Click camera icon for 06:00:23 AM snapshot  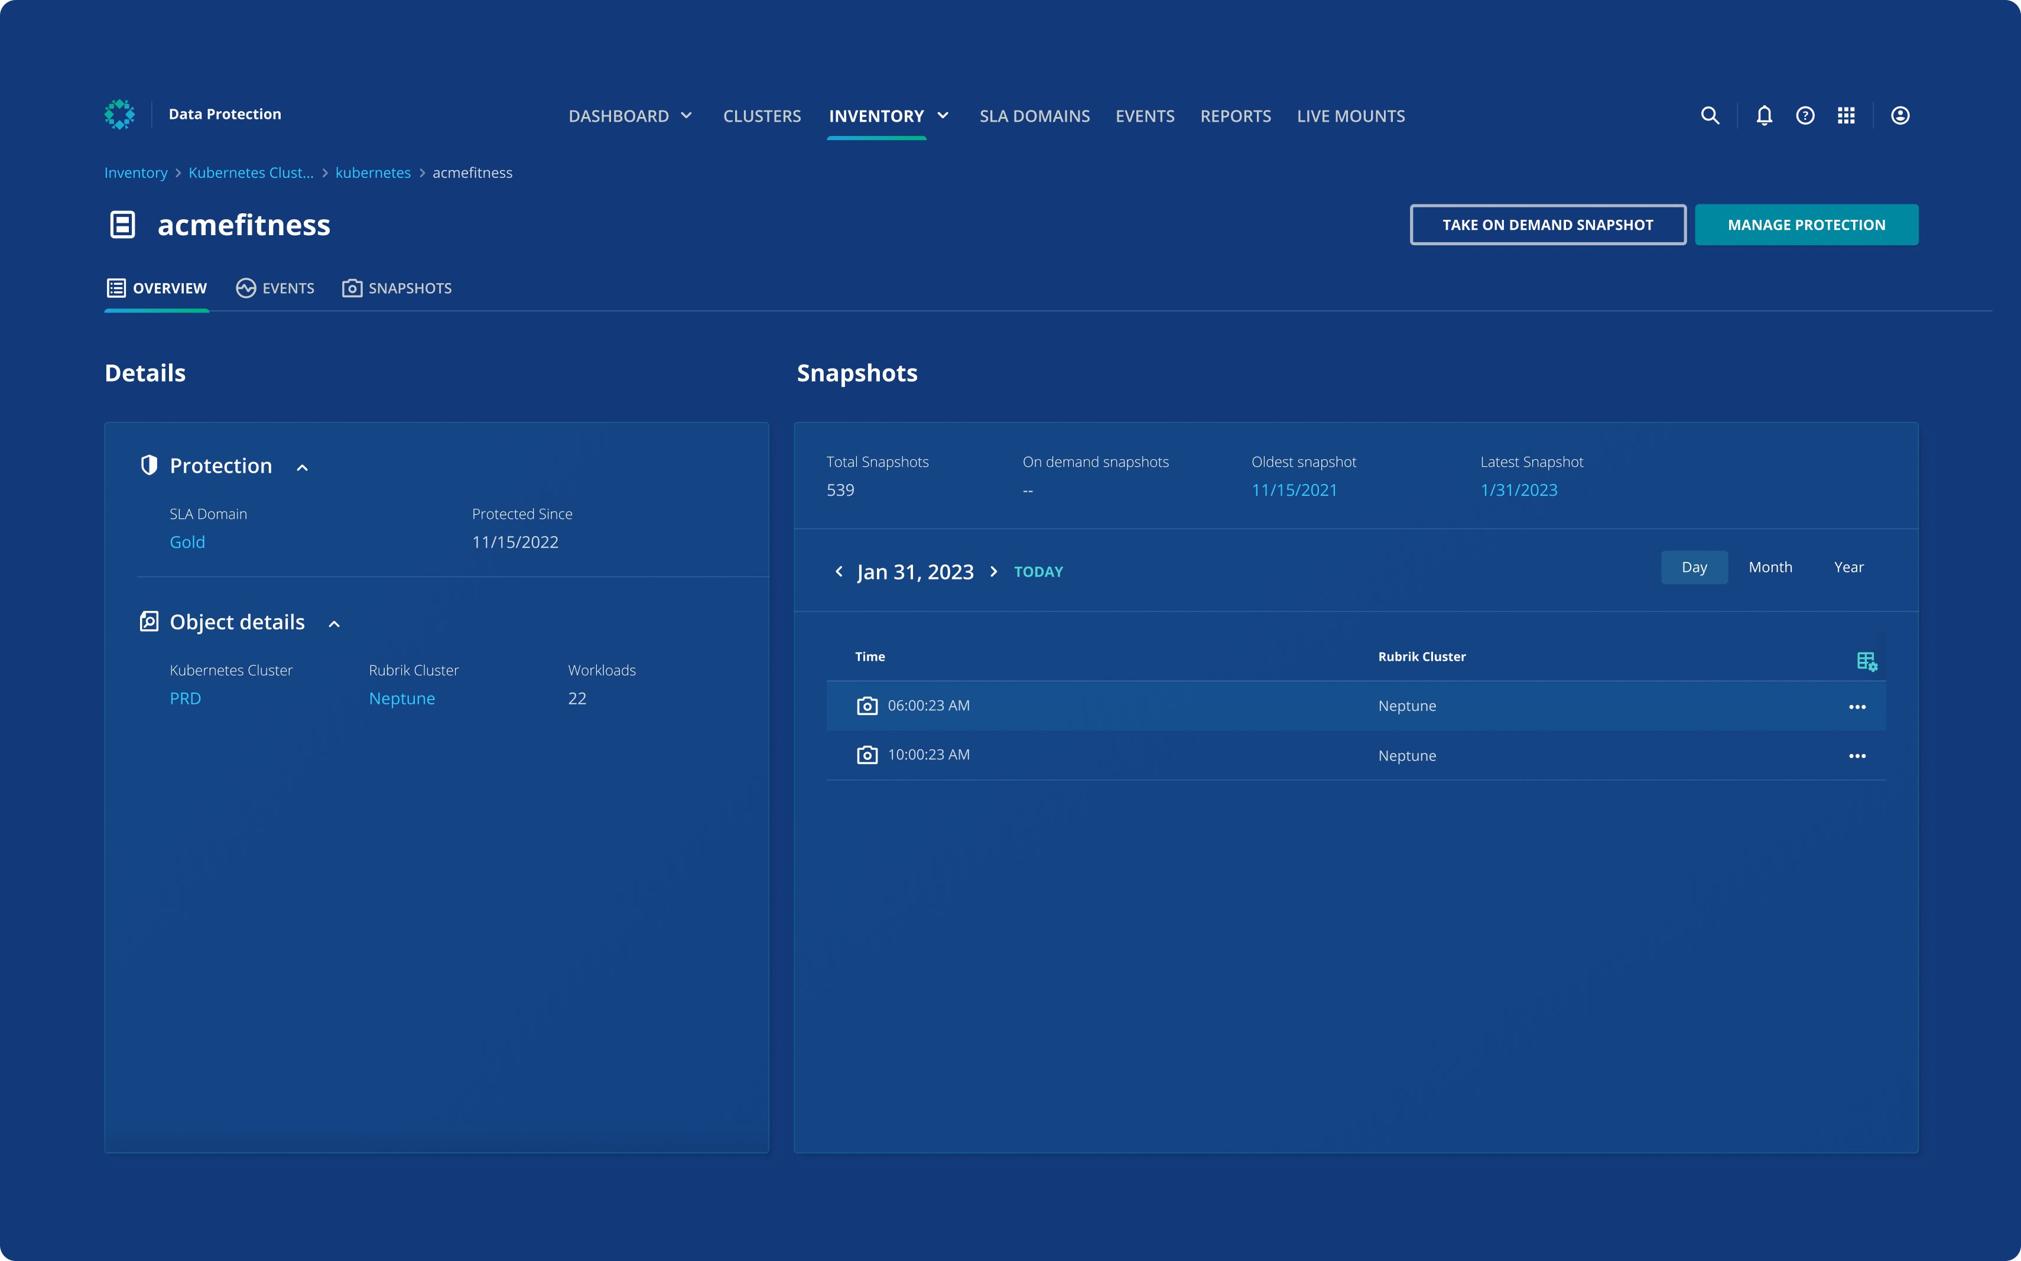867,706
